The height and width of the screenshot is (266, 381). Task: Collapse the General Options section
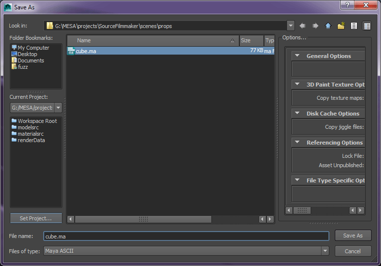(x=297, y=56)
